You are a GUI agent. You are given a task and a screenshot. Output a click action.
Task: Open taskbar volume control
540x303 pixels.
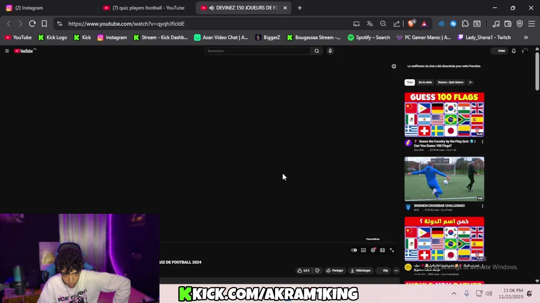point(489,293)
